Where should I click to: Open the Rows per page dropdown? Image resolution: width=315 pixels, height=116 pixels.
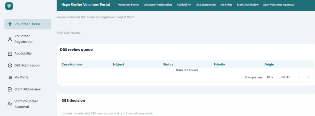click(x=270, y=77)
